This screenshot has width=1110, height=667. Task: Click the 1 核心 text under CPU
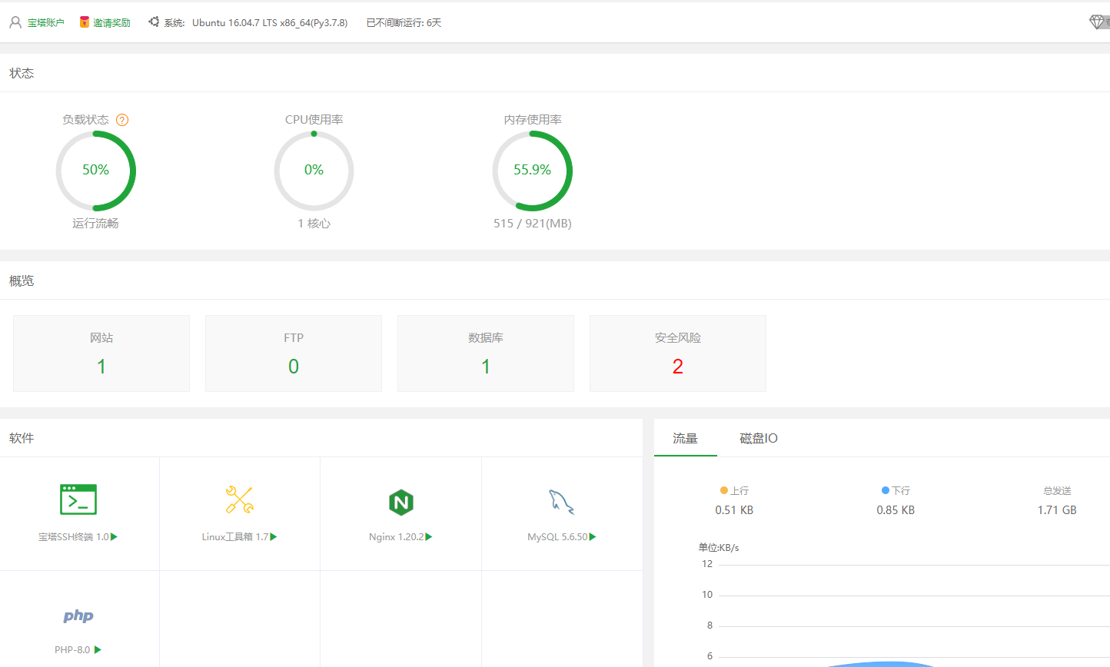(314, 224)
